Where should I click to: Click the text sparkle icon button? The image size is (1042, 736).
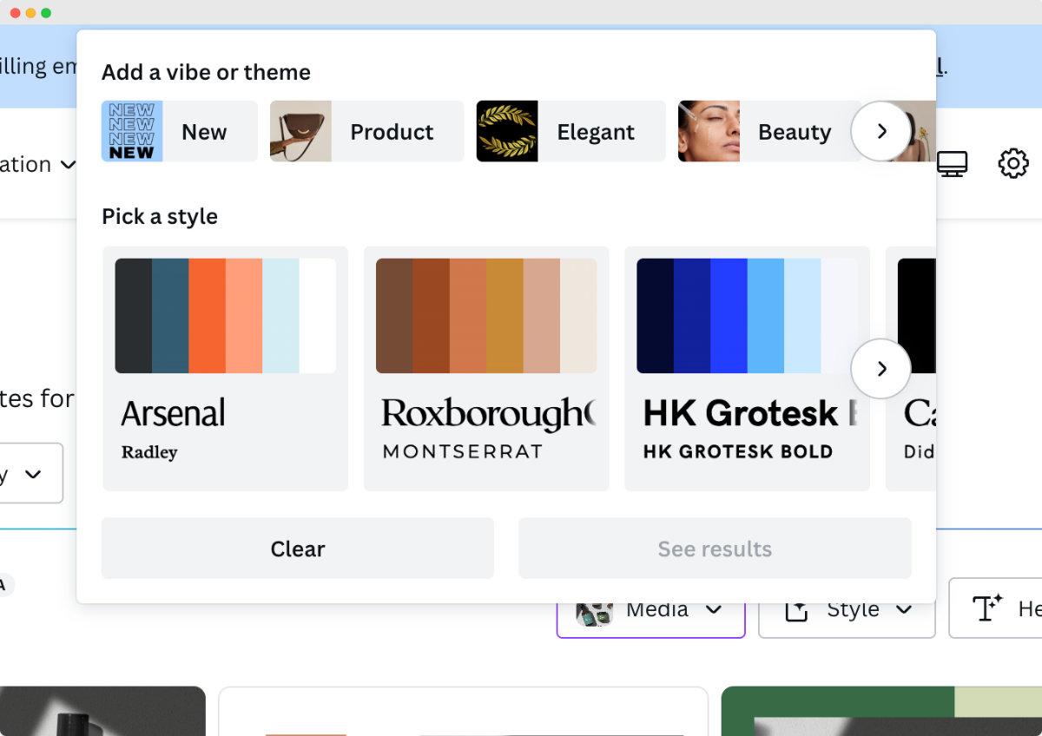click(986, 608)
